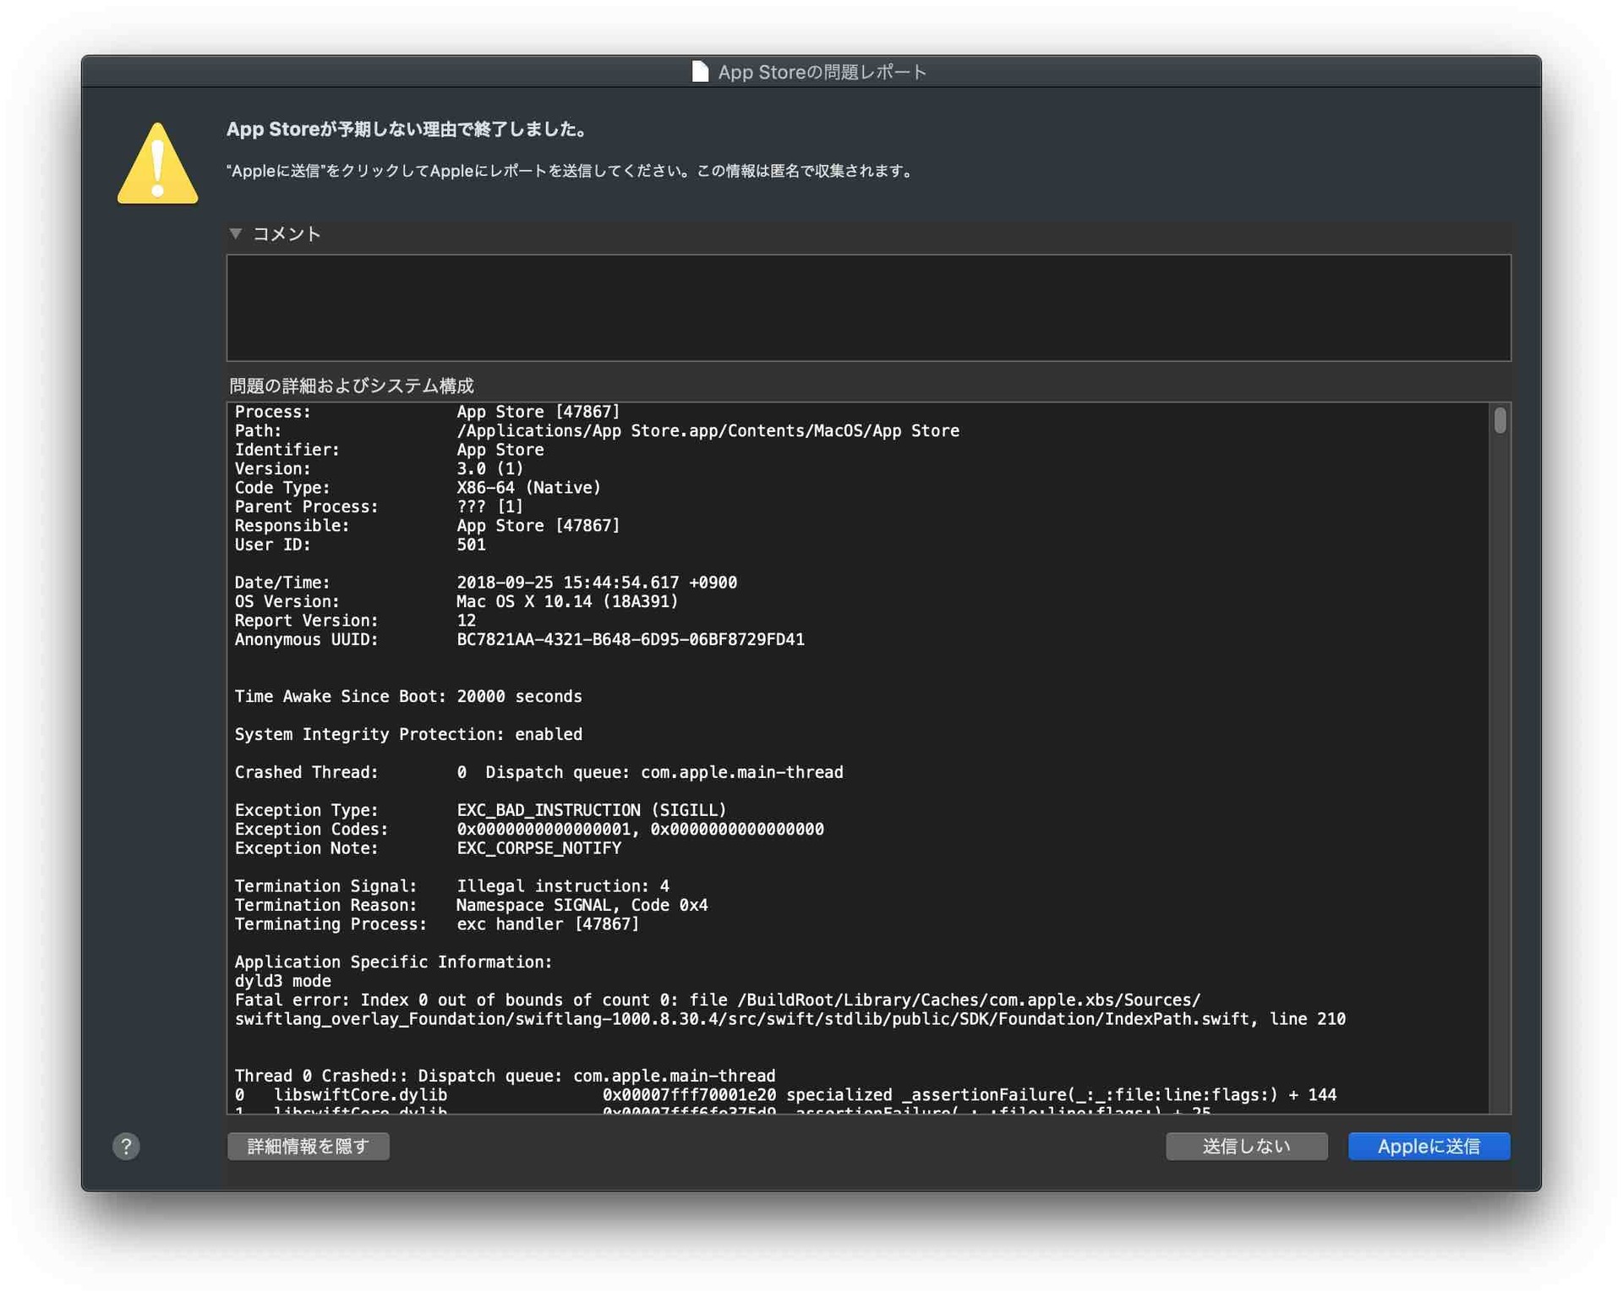
Task: Click the コメント section label
Action: (287, 233)
